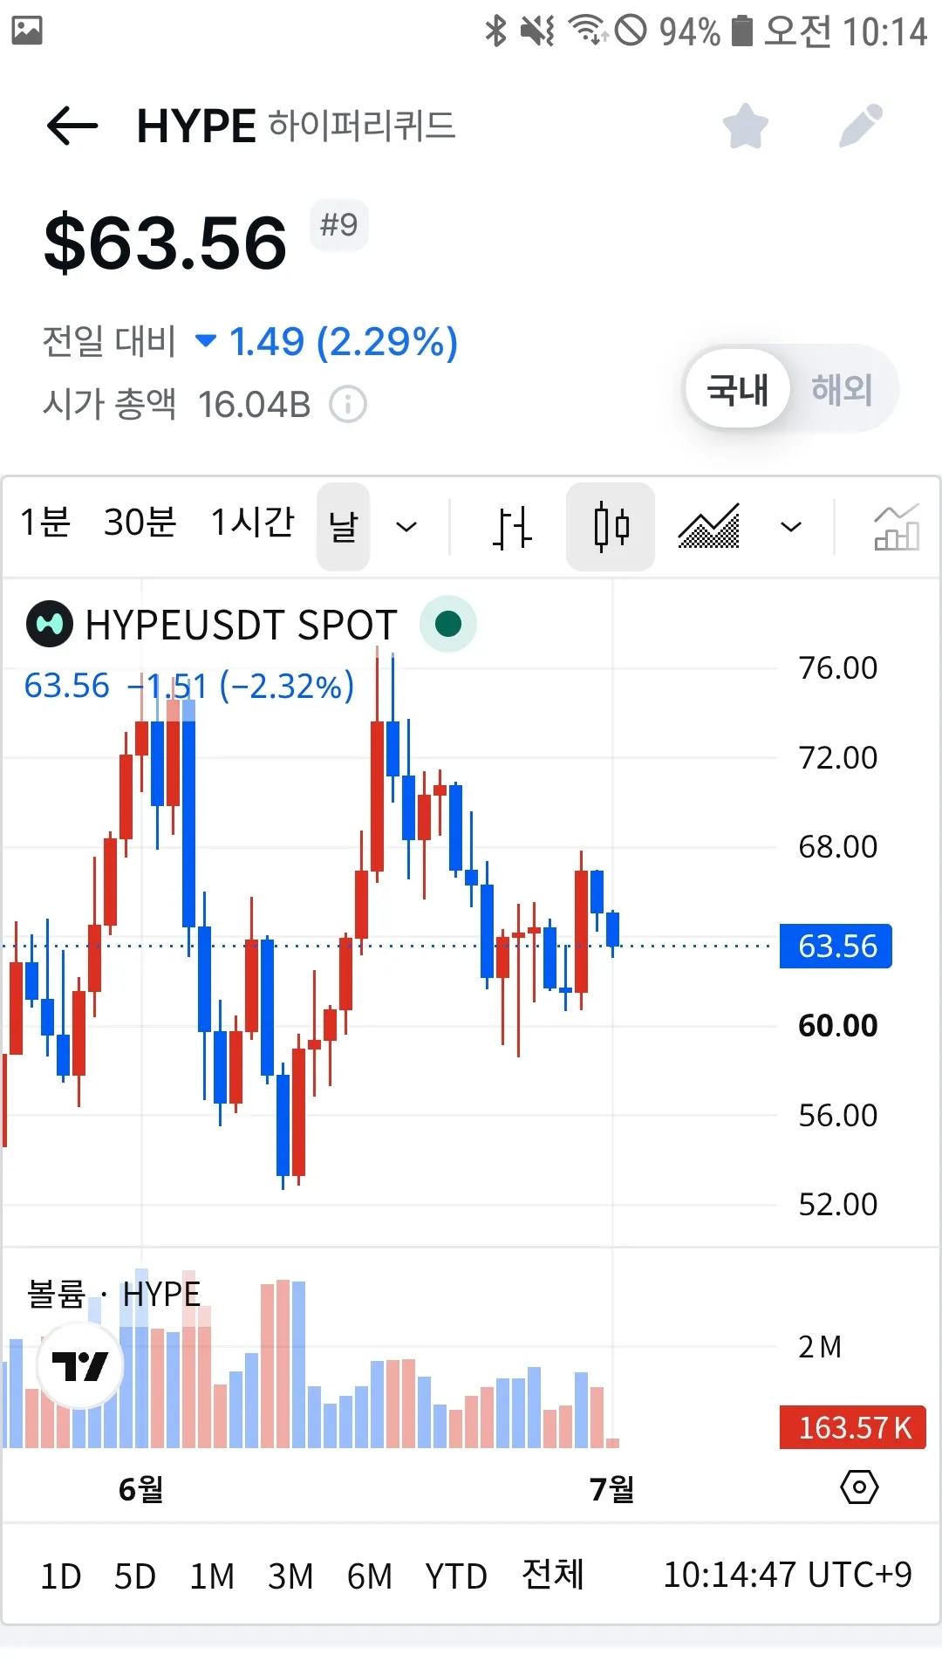Open the indicators icon in toolbar

897,527
